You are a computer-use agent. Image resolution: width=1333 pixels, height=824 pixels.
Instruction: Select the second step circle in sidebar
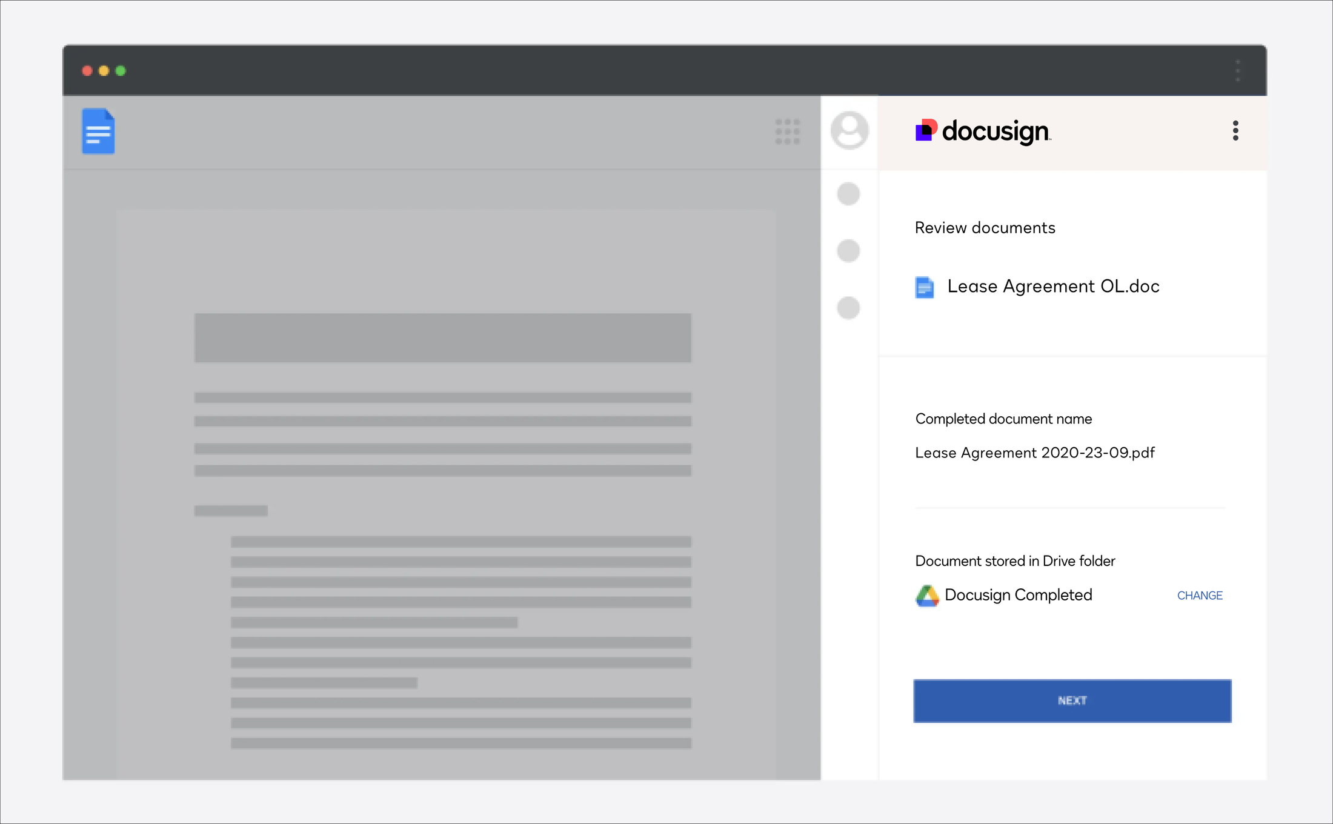[x=848, y=251]
